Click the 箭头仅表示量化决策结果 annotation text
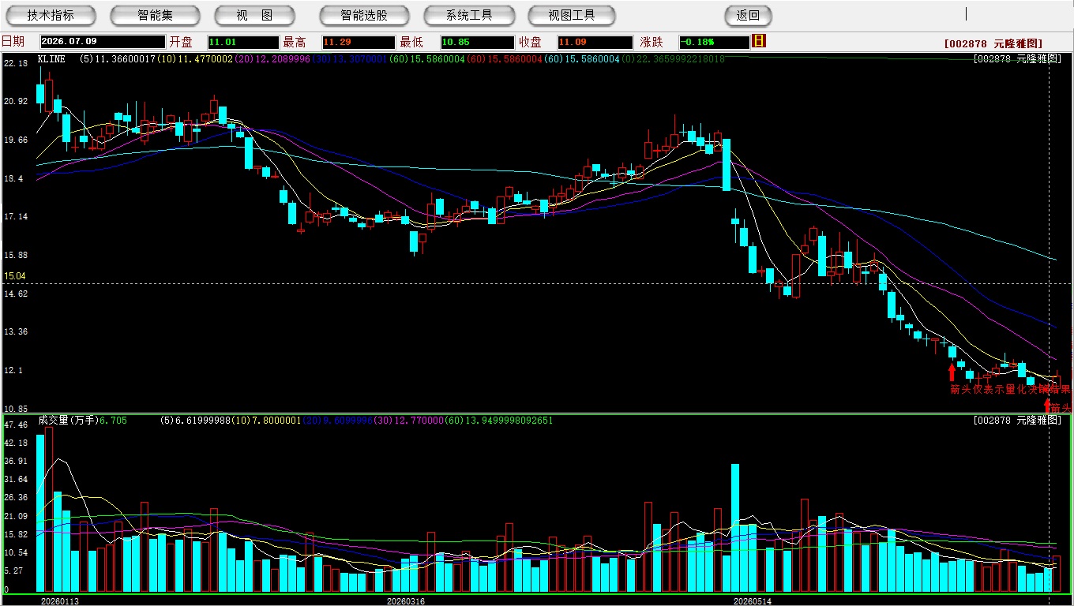This screenshot has height=606, width=1074. (x=1010, y=389)
